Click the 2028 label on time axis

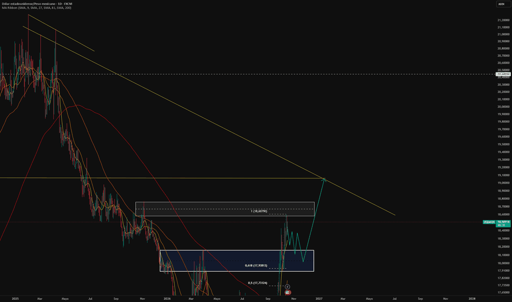(472, 298)
